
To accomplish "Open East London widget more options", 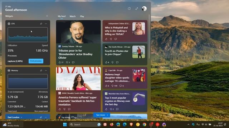I will pos(46,117).
